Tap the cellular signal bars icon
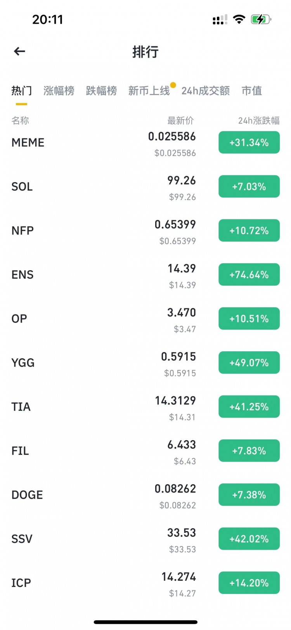This screenshot has width=291, height=630. 220,20
